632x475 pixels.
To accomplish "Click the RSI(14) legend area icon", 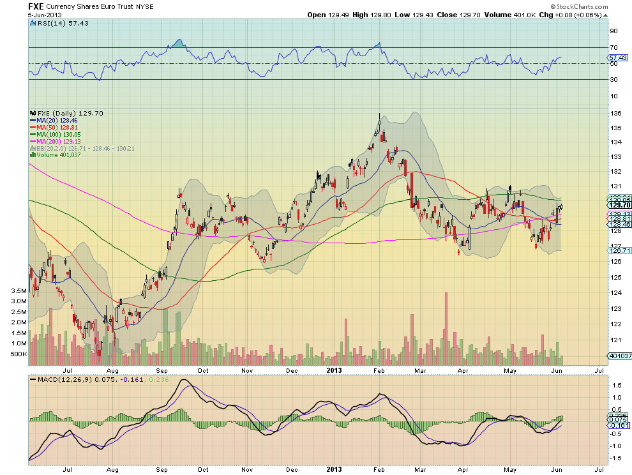I will point(33,24).
